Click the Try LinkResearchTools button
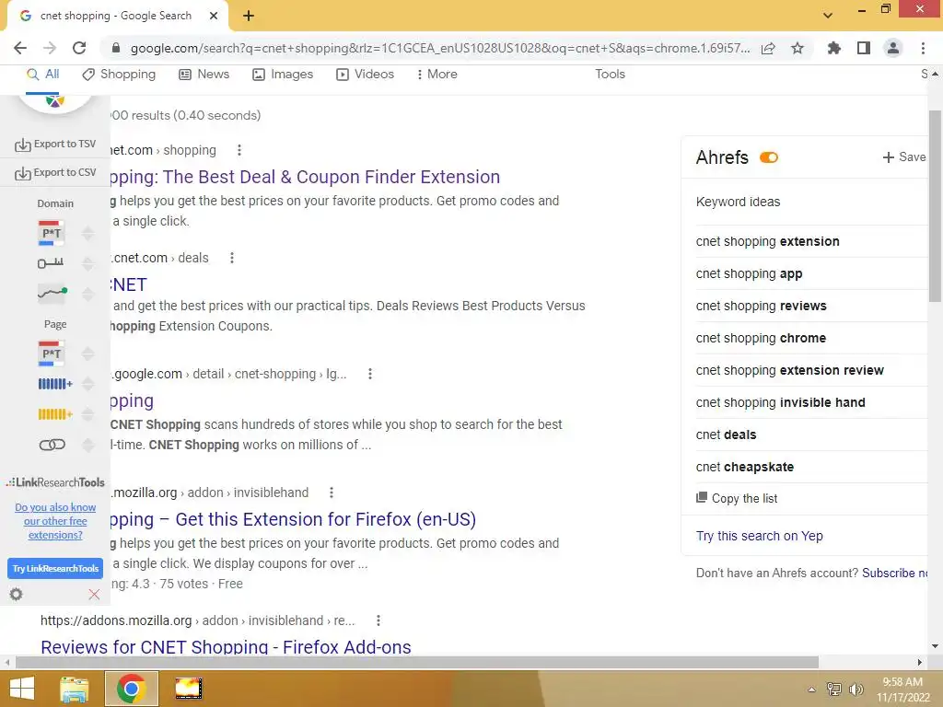943x707 pixels. 55,568
